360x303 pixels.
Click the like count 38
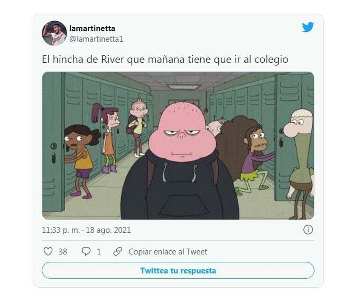pos(63,251)
